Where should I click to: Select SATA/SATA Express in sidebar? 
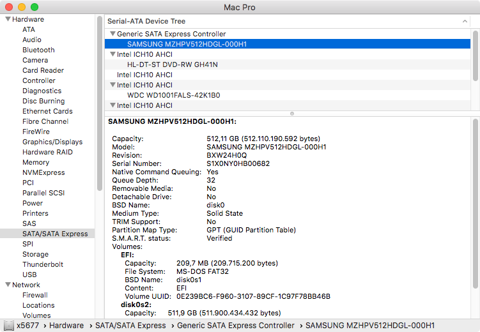(x=47, y=234)
